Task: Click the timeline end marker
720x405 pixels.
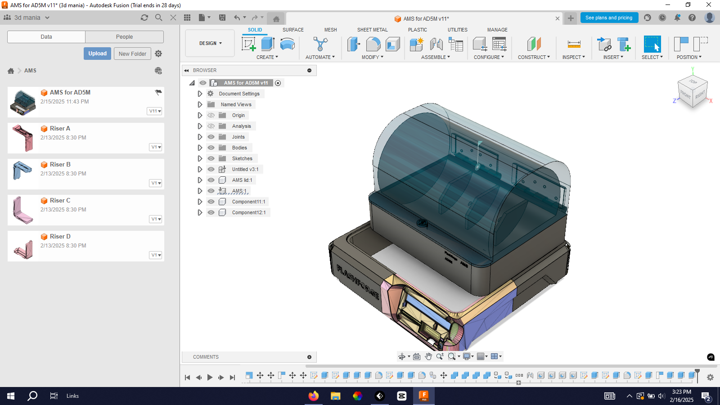Action: [697, 375]
